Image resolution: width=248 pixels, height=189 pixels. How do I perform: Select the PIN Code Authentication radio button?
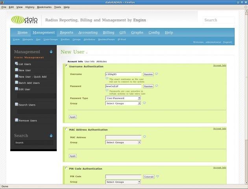tap(67, 168)
